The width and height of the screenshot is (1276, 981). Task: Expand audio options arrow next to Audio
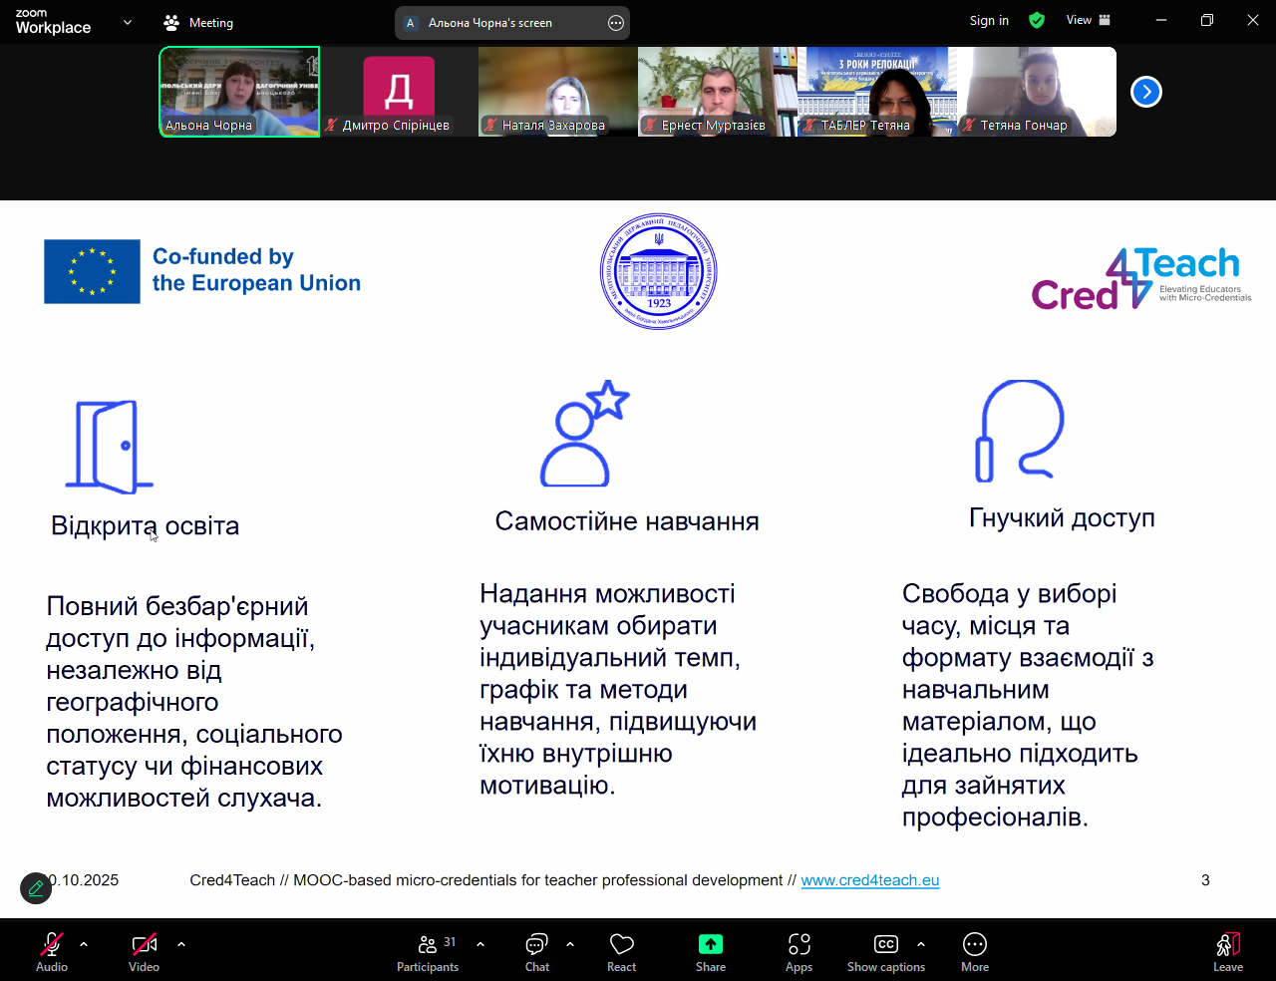click(x=84, y=943)
